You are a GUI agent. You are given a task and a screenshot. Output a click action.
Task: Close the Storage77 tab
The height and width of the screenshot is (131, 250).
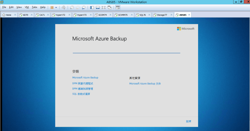click(x=172, y=15)
